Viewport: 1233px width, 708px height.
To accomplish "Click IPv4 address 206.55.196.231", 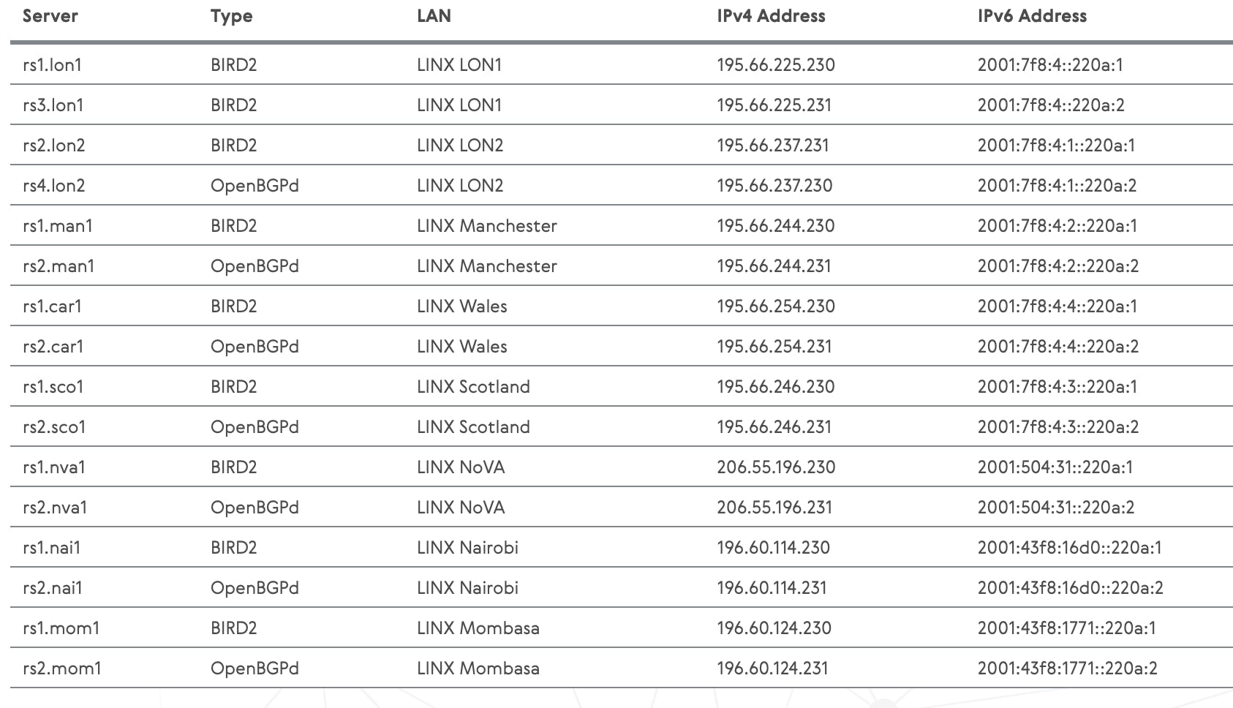I will (x=774, y=508).
